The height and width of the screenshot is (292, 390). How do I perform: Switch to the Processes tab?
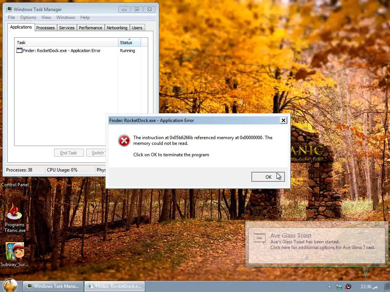coord(45,28)
